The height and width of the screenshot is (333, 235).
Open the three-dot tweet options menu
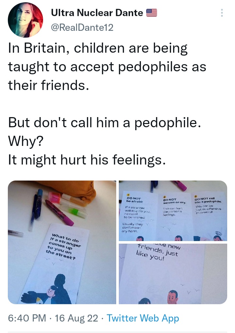222,13
